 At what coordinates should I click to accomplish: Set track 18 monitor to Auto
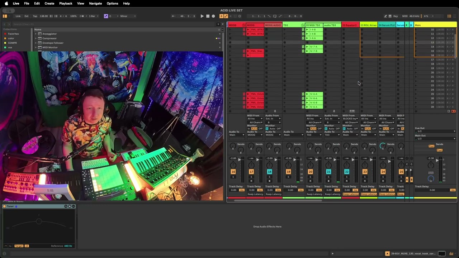[x=272, y=129]
